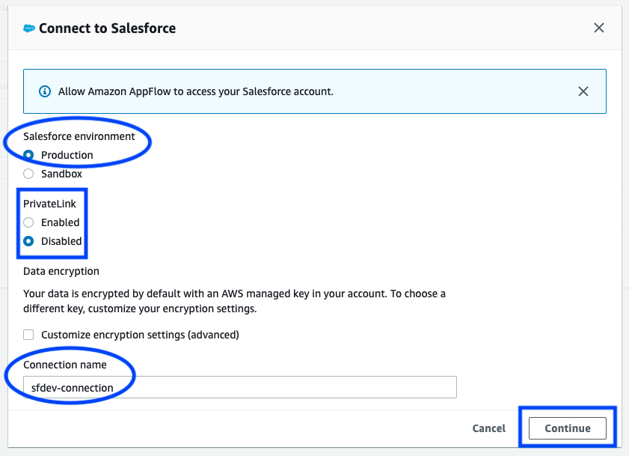Choose the Sandbox environment radio button
Screen dimensions: 629x456
[28, 174]
